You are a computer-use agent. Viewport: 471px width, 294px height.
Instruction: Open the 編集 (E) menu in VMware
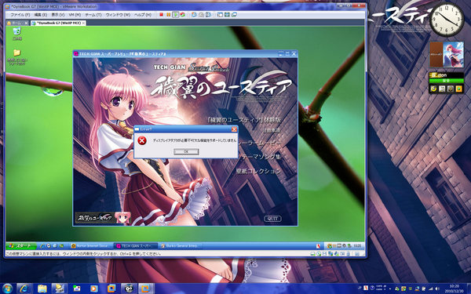pyautogui.click(x=41, y=15)
